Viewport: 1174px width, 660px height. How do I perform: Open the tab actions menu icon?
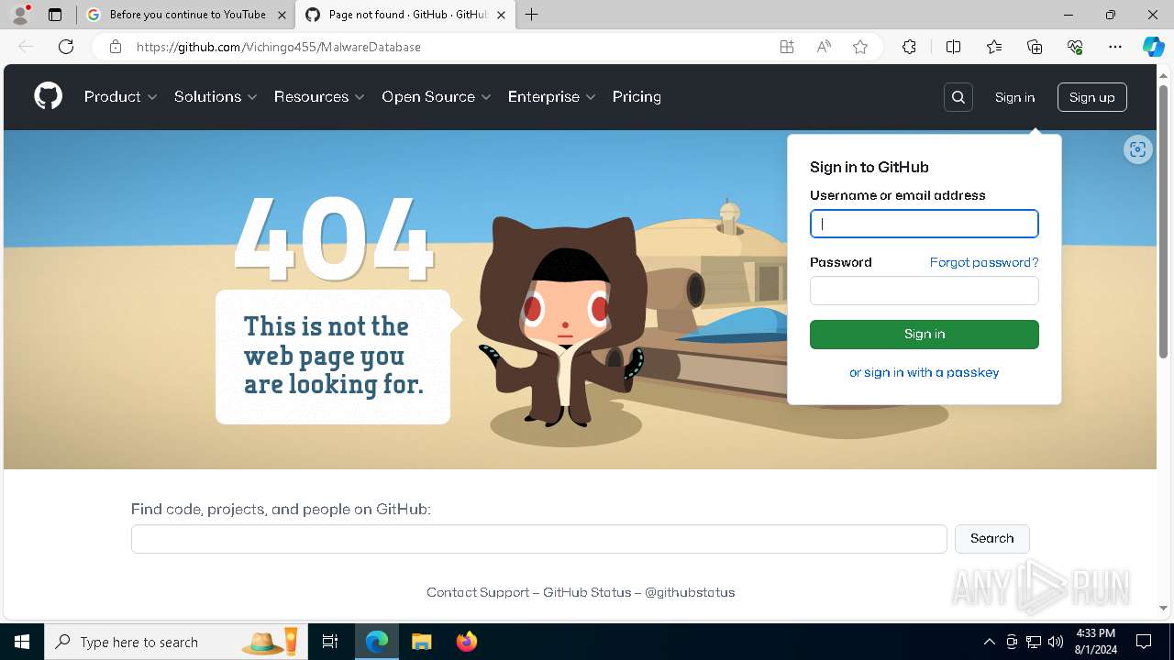[x=55, y=15]
